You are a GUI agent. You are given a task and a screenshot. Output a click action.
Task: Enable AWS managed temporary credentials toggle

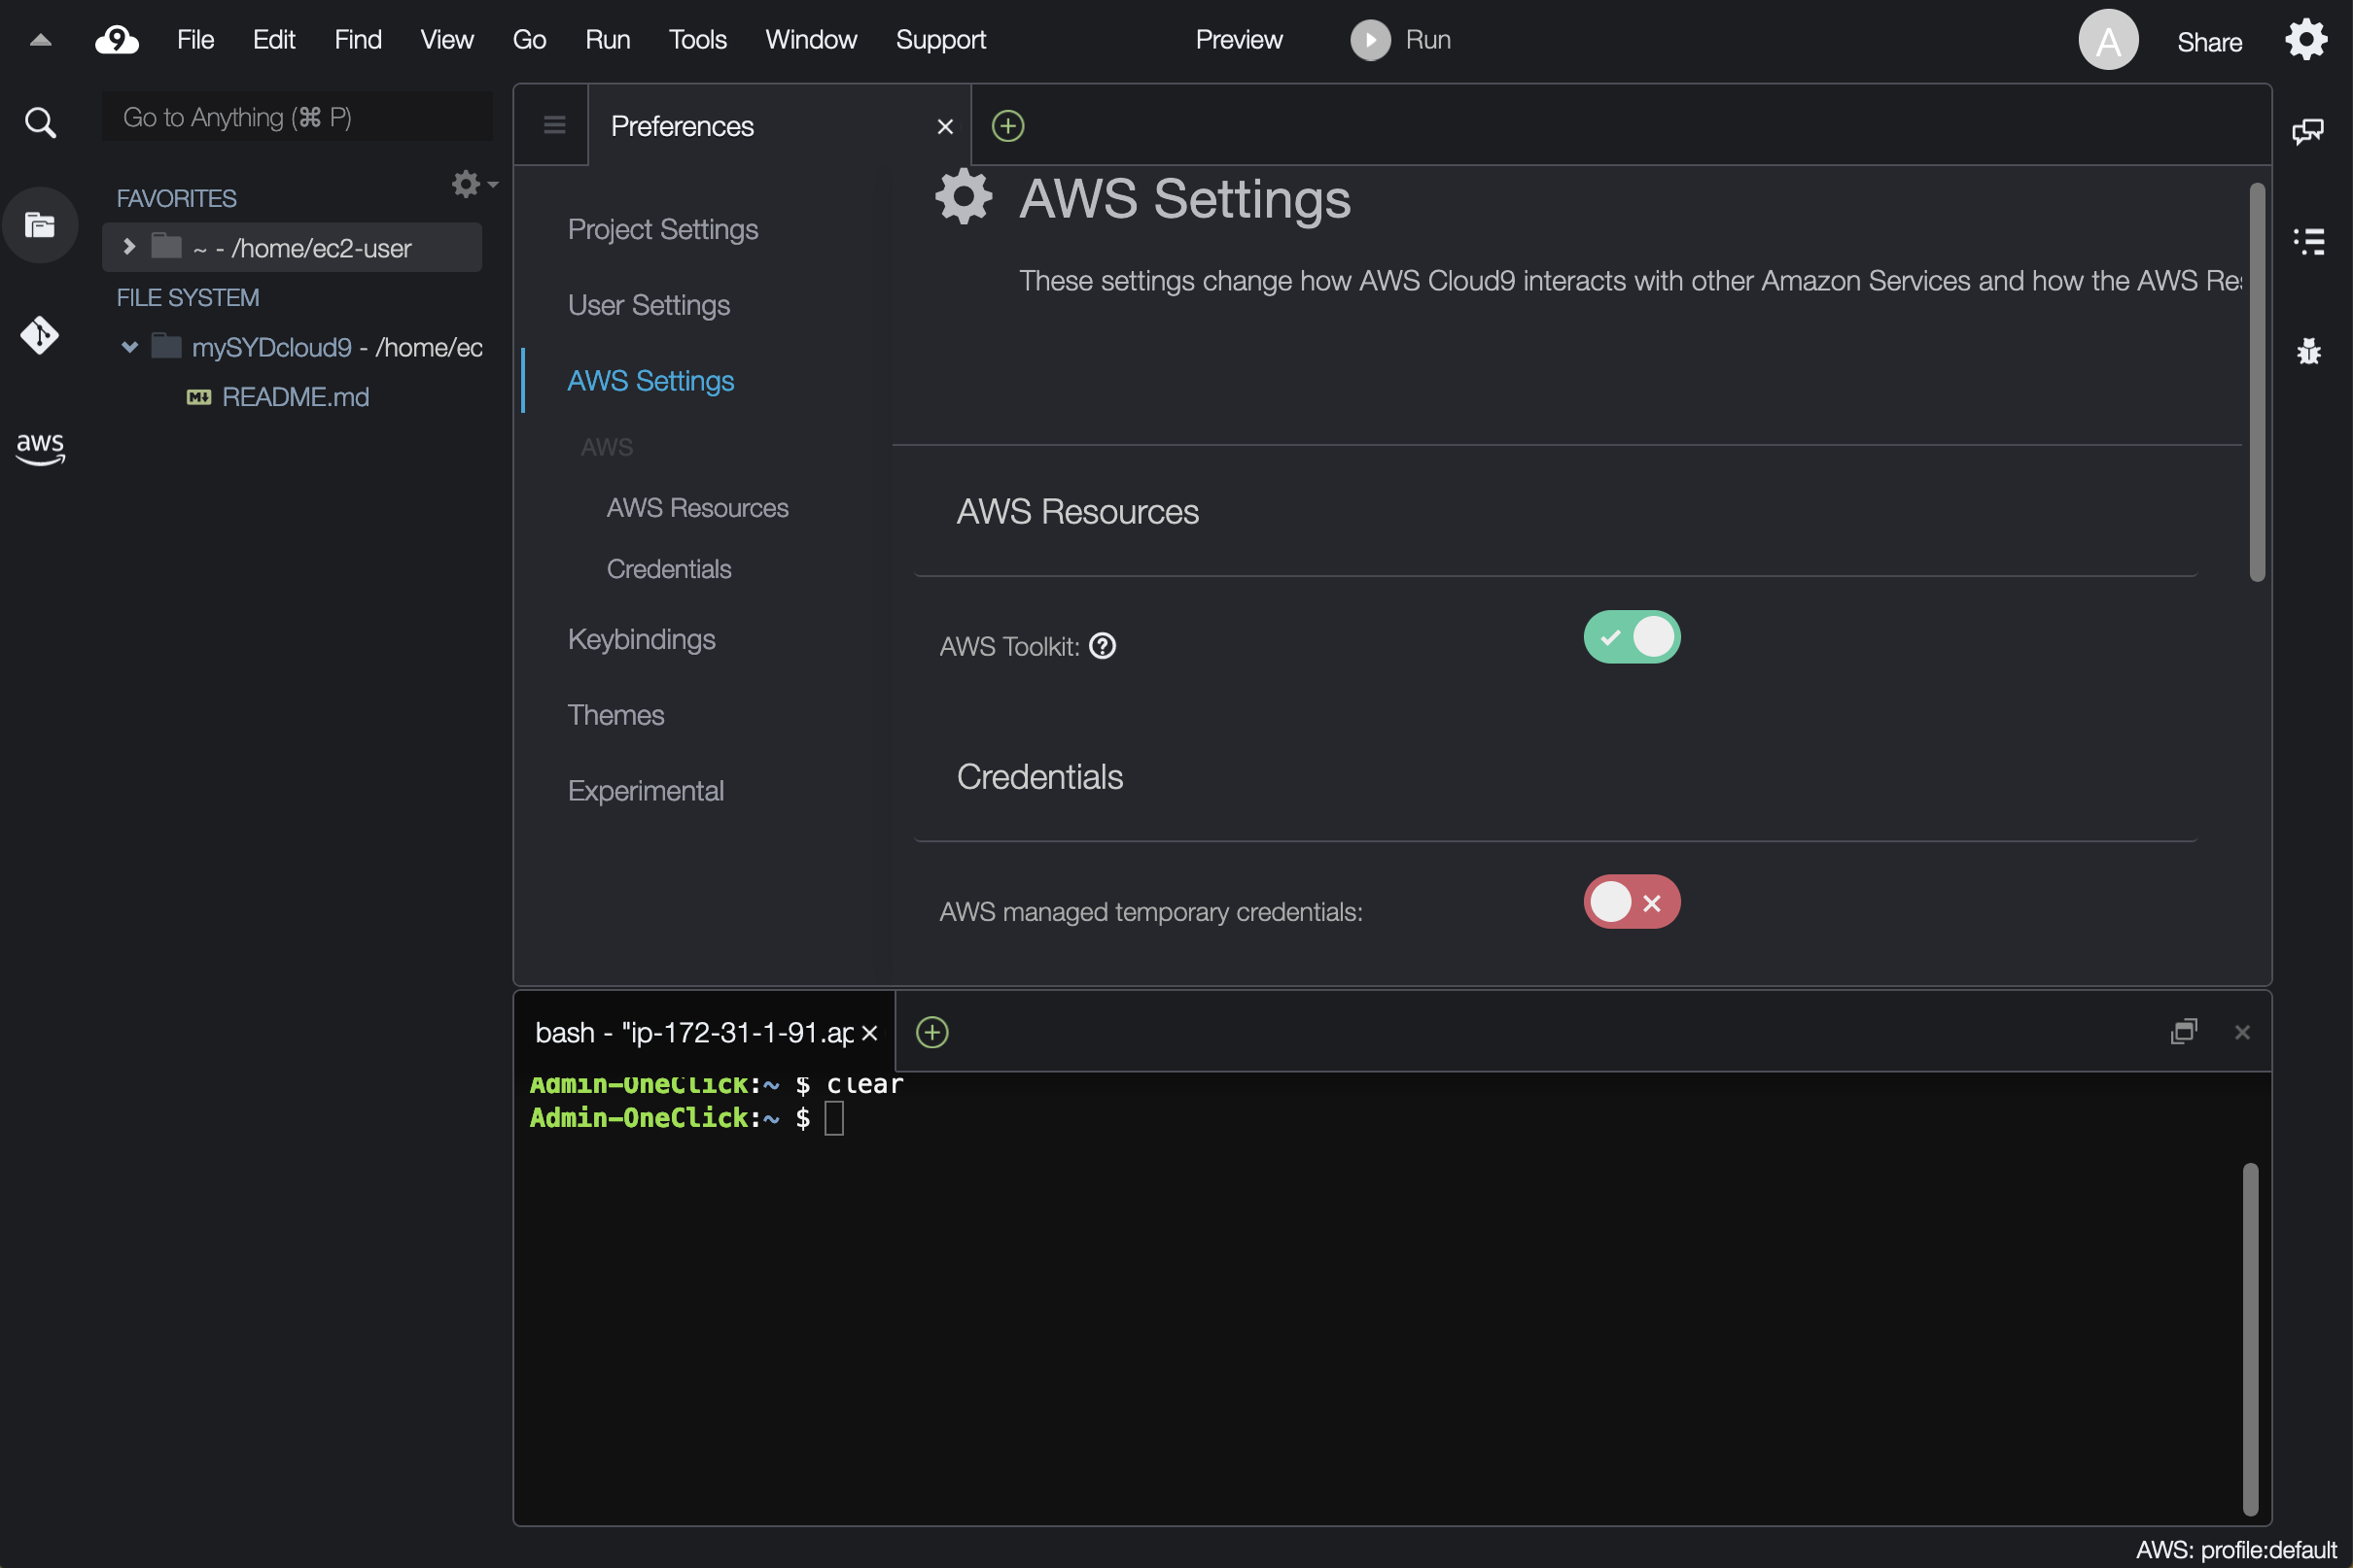click(x=1632, y=902)
